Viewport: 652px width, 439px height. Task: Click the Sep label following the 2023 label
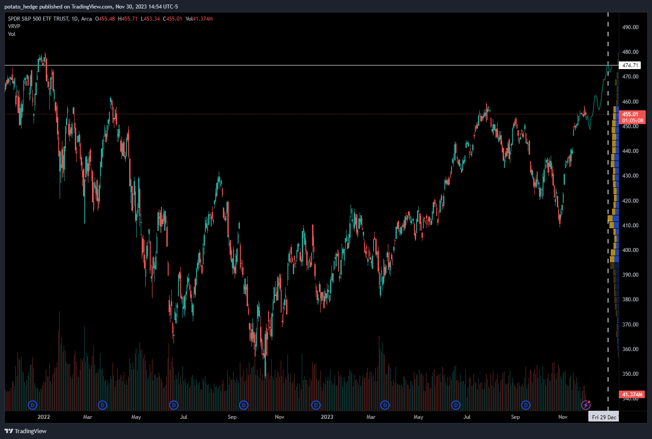516,417
